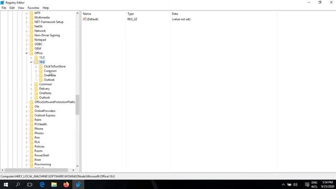
Task: Select the Ole key
Action: (x=37, y=107)
